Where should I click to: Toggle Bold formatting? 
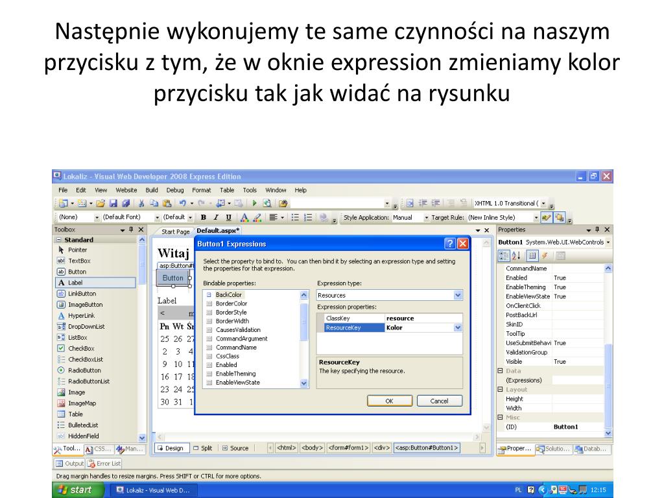point(203,217)
